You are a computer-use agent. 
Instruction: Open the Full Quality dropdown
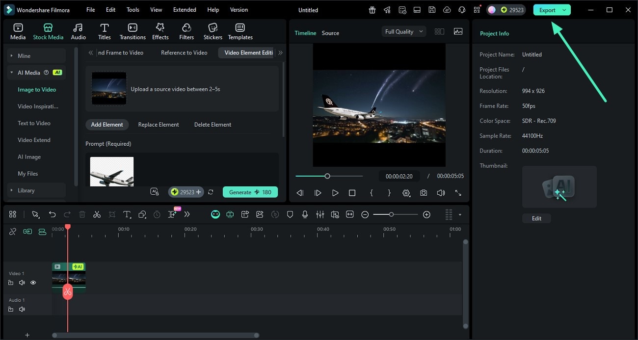coord(403,31)
